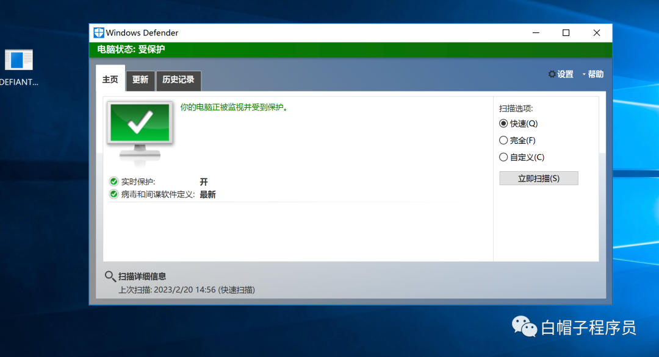Open 设置 gear settings
The height and width of the screenshot is (357, 659).
click(x=561, y=74)
